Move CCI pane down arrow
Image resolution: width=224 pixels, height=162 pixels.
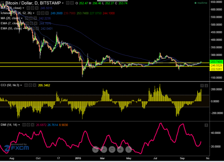tap(206, 85)
